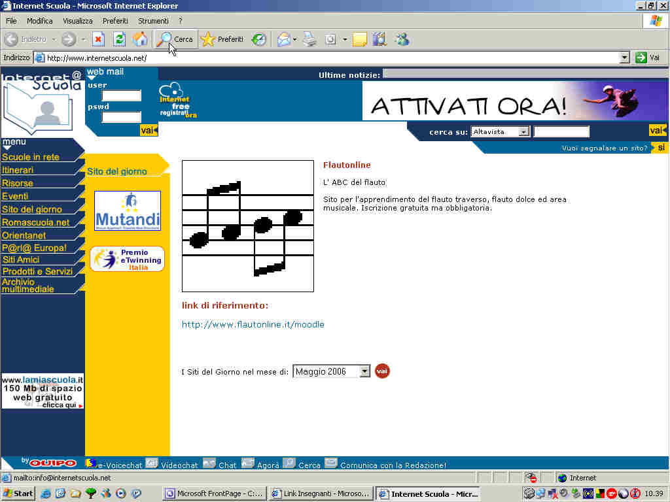
Task: Click the search text field beside Altavista
Action: tap(561, 132)
